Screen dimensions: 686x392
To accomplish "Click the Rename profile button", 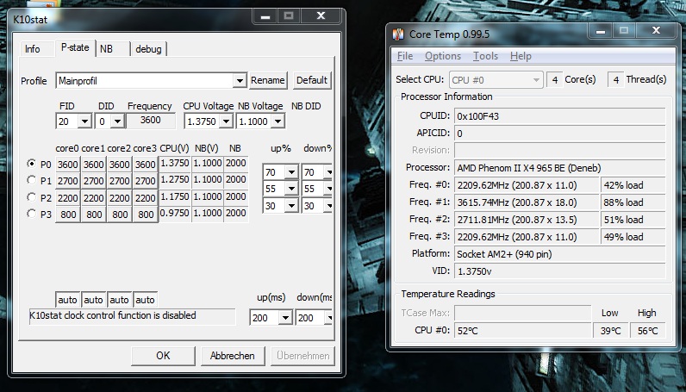I will pos(268,80).
